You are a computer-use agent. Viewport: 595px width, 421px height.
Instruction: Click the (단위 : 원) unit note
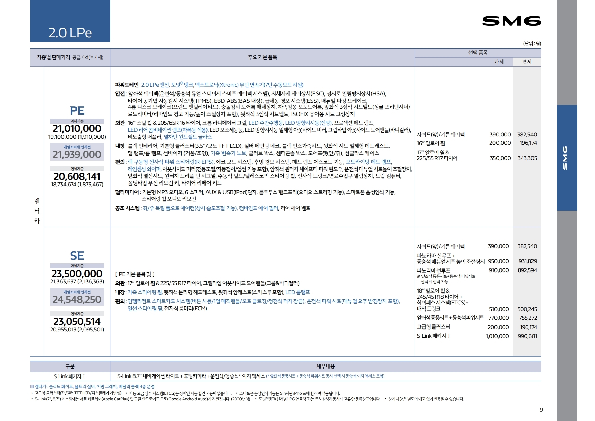(x=532, y=43)
